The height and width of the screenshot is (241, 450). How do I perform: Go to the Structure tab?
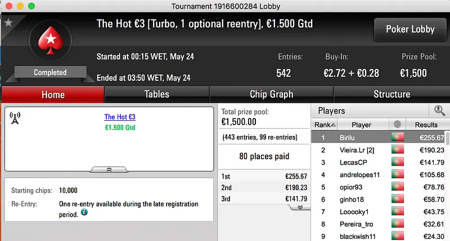(x=391, y=94)
